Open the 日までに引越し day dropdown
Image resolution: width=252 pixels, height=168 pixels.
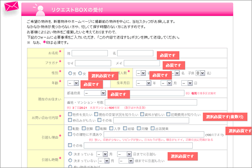pyautogui.click(x=125, y=154)
